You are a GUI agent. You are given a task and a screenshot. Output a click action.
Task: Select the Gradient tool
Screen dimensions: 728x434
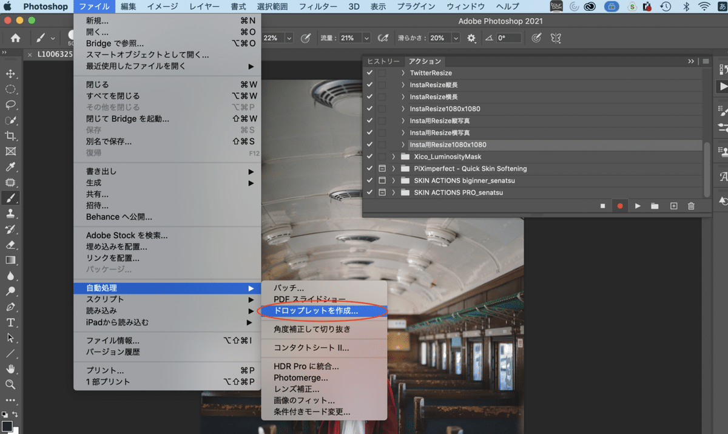pyautogui.click(x=10, y=260)
